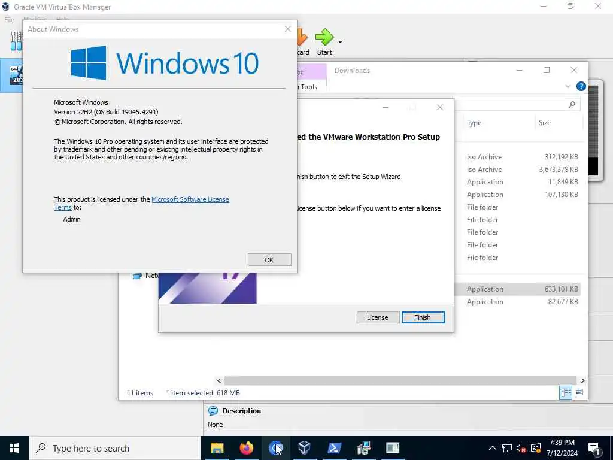Sort by the Type column header
The height and width of the screenshot is (460, 613).
pos(474,123)
